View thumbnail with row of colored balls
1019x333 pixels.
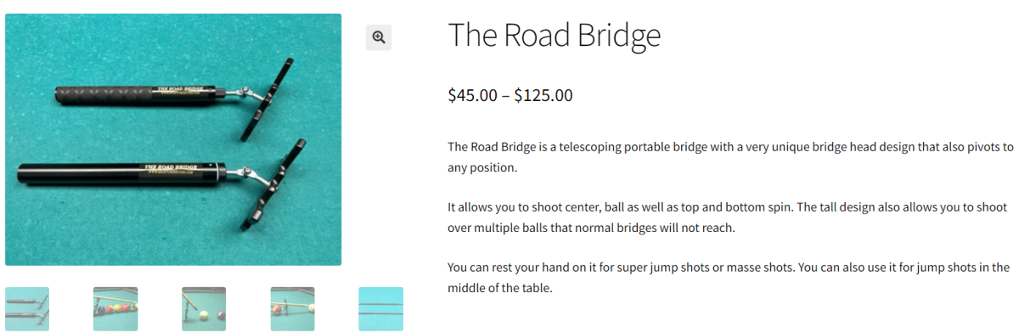(x=115, y=309)
